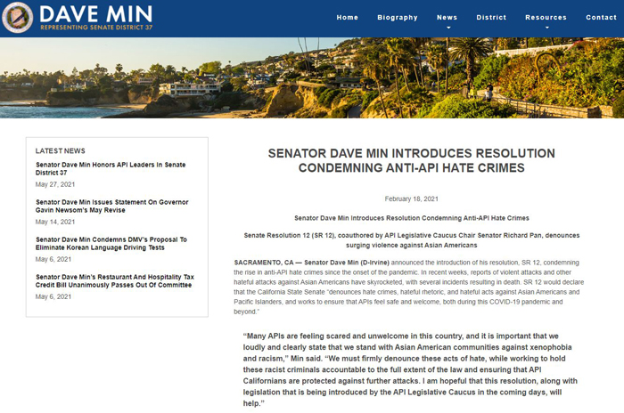Image resolution: width=624 pixels, height=413 pixels.
Task: Go to the Biography page
Action: click(x=398, y=18)
